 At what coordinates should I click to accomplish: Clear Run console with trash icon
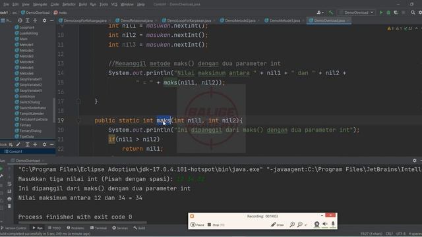(9, 206)
